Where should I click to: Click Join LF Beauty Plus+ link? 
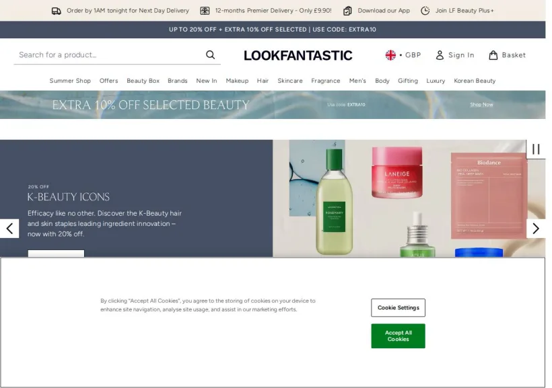pos(464,11)
